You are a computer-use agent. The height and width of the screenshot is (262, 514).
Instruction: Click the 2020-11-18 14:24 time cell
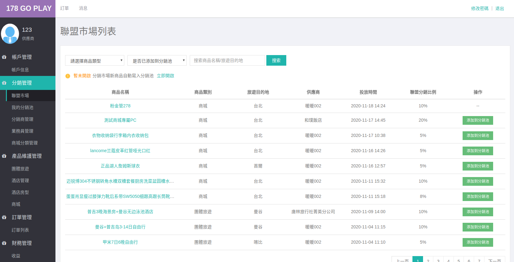[368, 106]
